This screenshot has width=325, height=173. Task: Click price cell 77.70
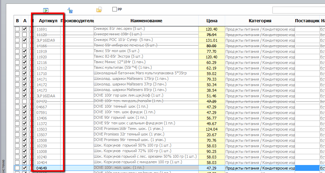(212, 51)
